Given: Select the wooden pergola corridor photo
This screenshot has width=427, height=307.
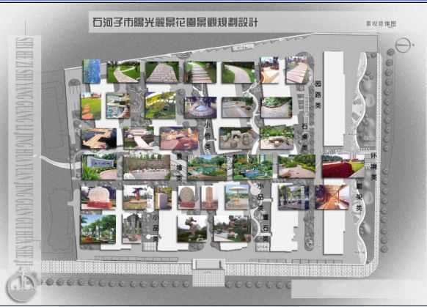Looking at the screenshot, I should click(x=332, y=197).
